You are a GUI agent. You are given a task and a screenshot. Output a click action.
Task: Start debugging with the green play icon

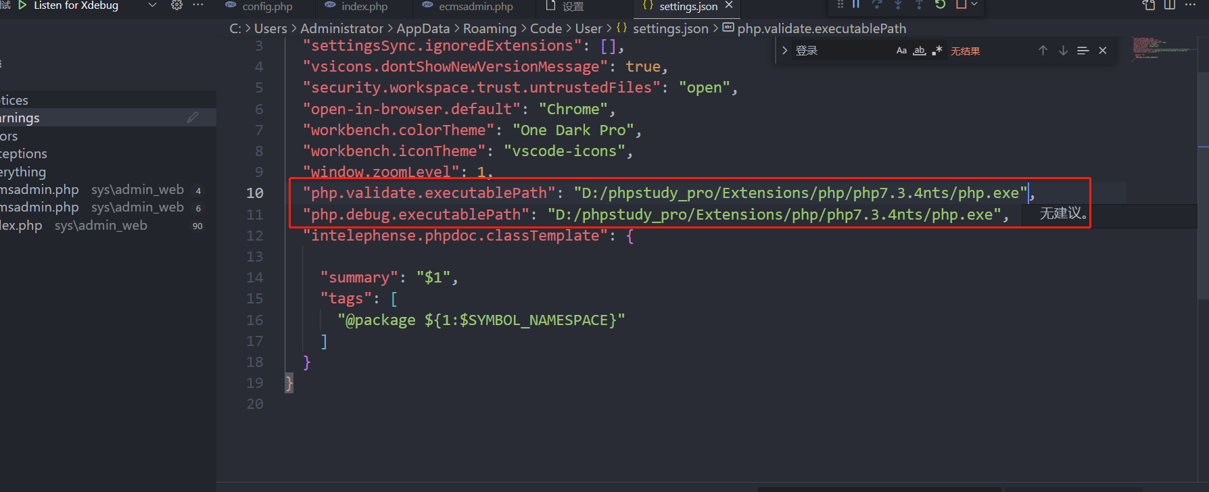click(22, 5)
